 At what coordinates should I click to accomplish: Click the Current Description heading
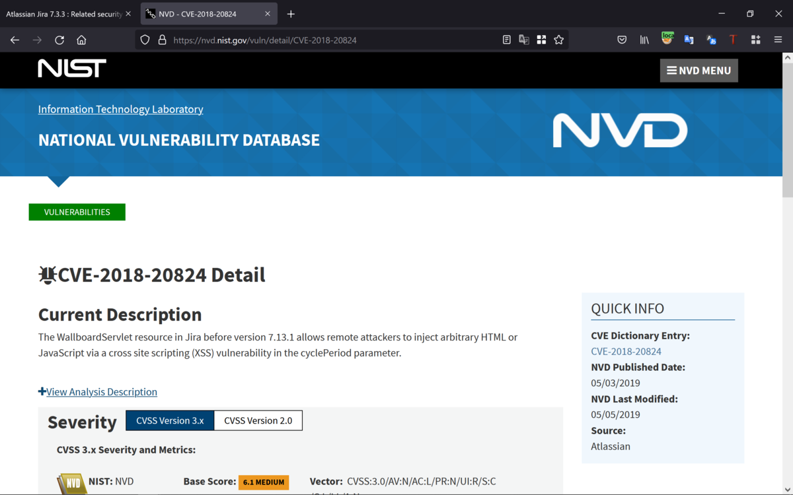coord(120,314)
